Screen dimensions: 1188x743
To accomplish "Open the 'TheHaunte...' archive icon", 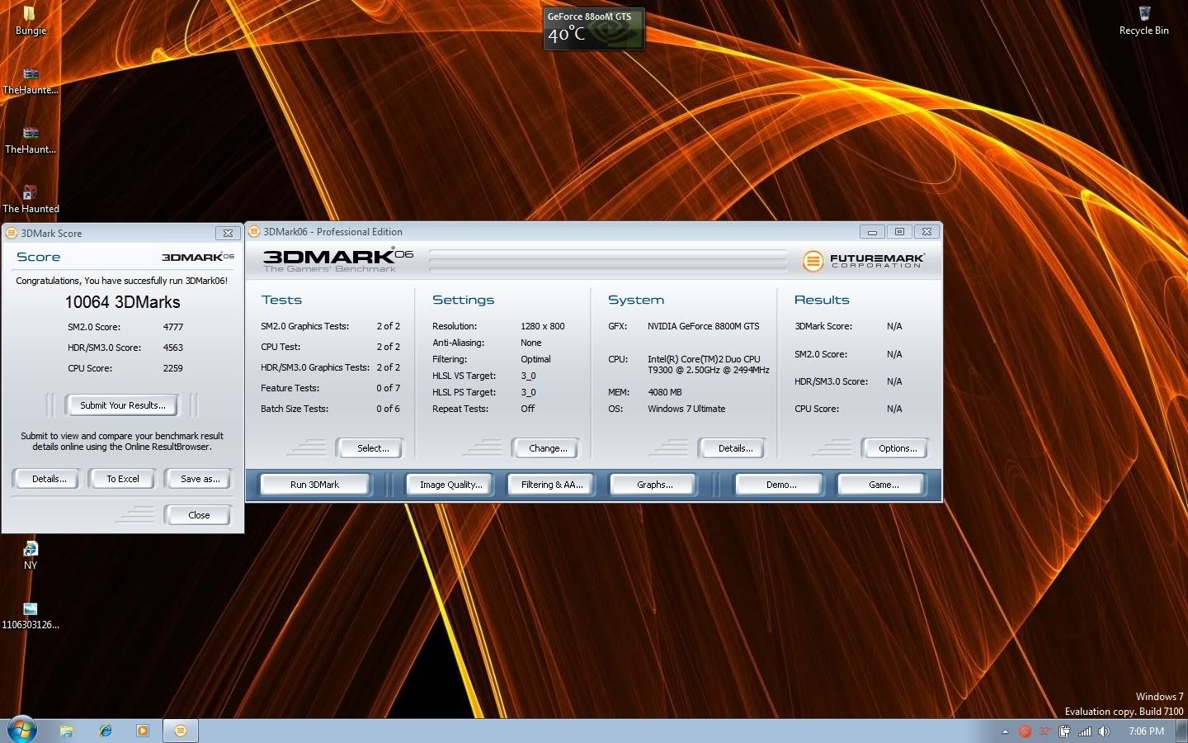I will click(31, 80).
